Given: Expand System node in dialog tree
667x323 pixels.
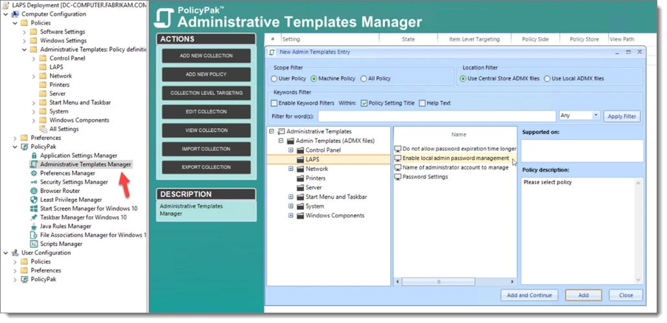Looking at the screenshot, I should [x=291, y=206].
